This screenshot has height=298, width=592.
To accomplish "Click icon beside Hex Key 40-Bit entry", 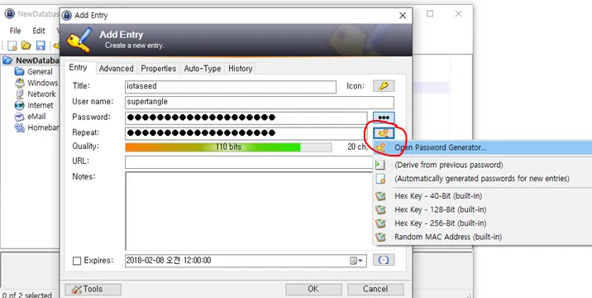I will (x=380, y=196).
